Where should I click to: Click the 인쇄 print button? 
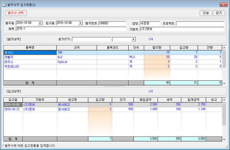(205, 13)
